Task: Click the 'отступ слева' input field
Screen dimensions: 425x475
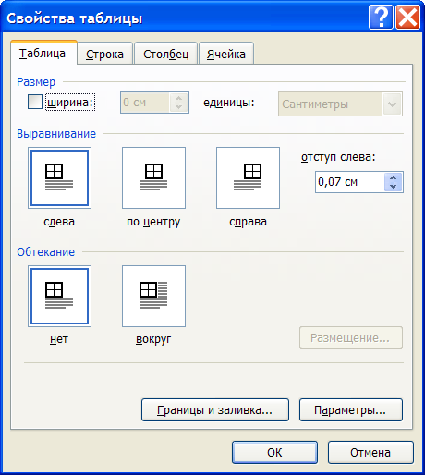Action: coord(350,182)
